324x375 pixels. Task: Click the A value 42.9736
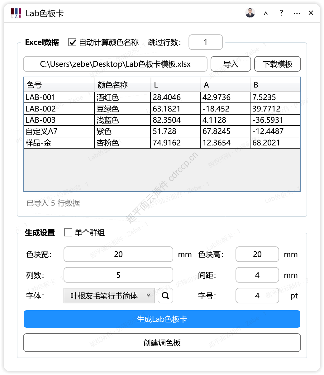pyautogui.click(x=225, y=97)
